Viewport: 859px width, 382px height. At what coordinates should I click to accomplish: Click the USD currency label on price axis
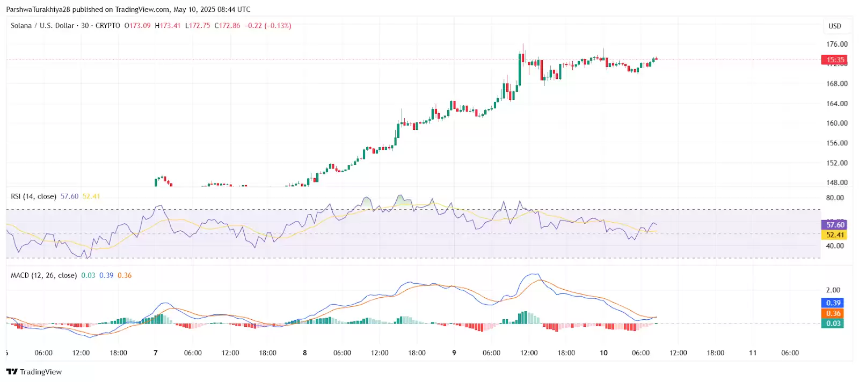835,26
